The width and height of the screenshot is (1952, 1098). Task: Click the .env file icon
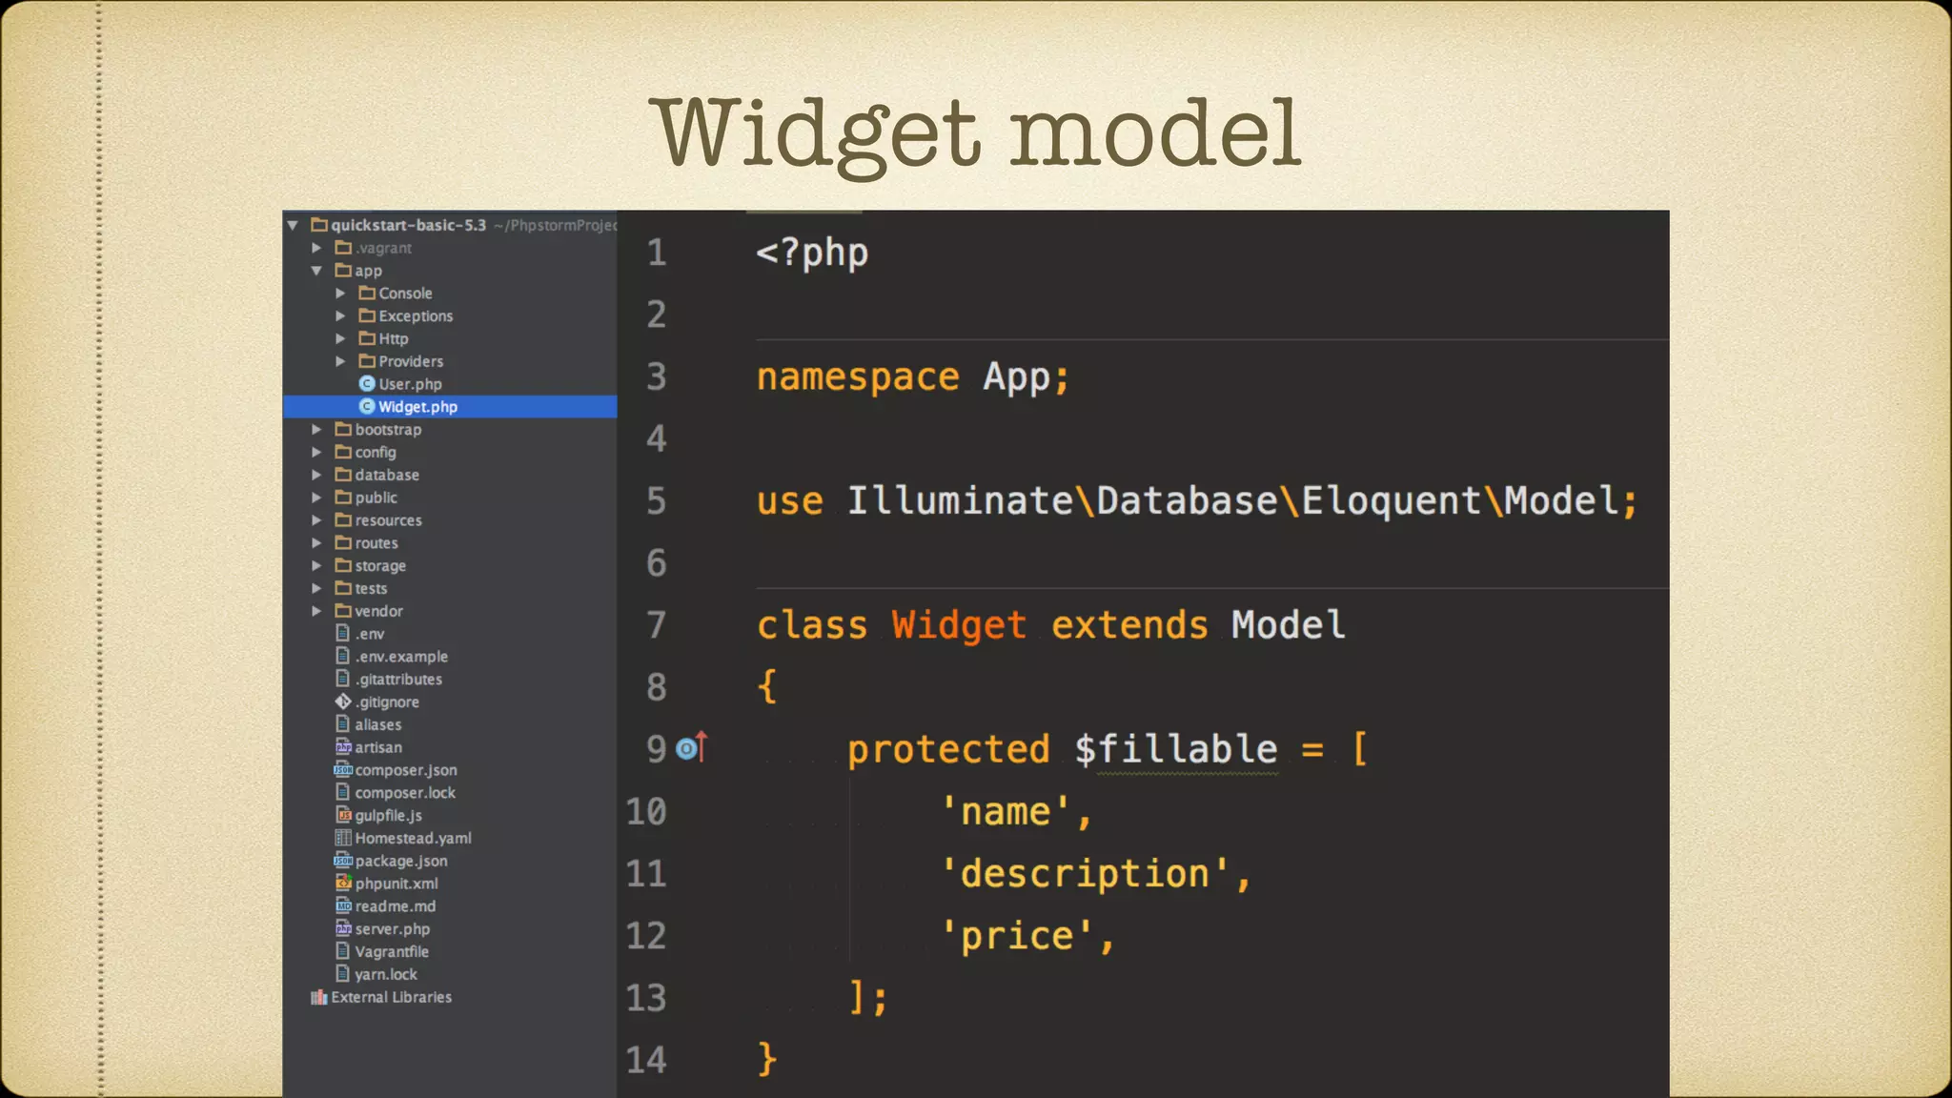coord(343,633)
